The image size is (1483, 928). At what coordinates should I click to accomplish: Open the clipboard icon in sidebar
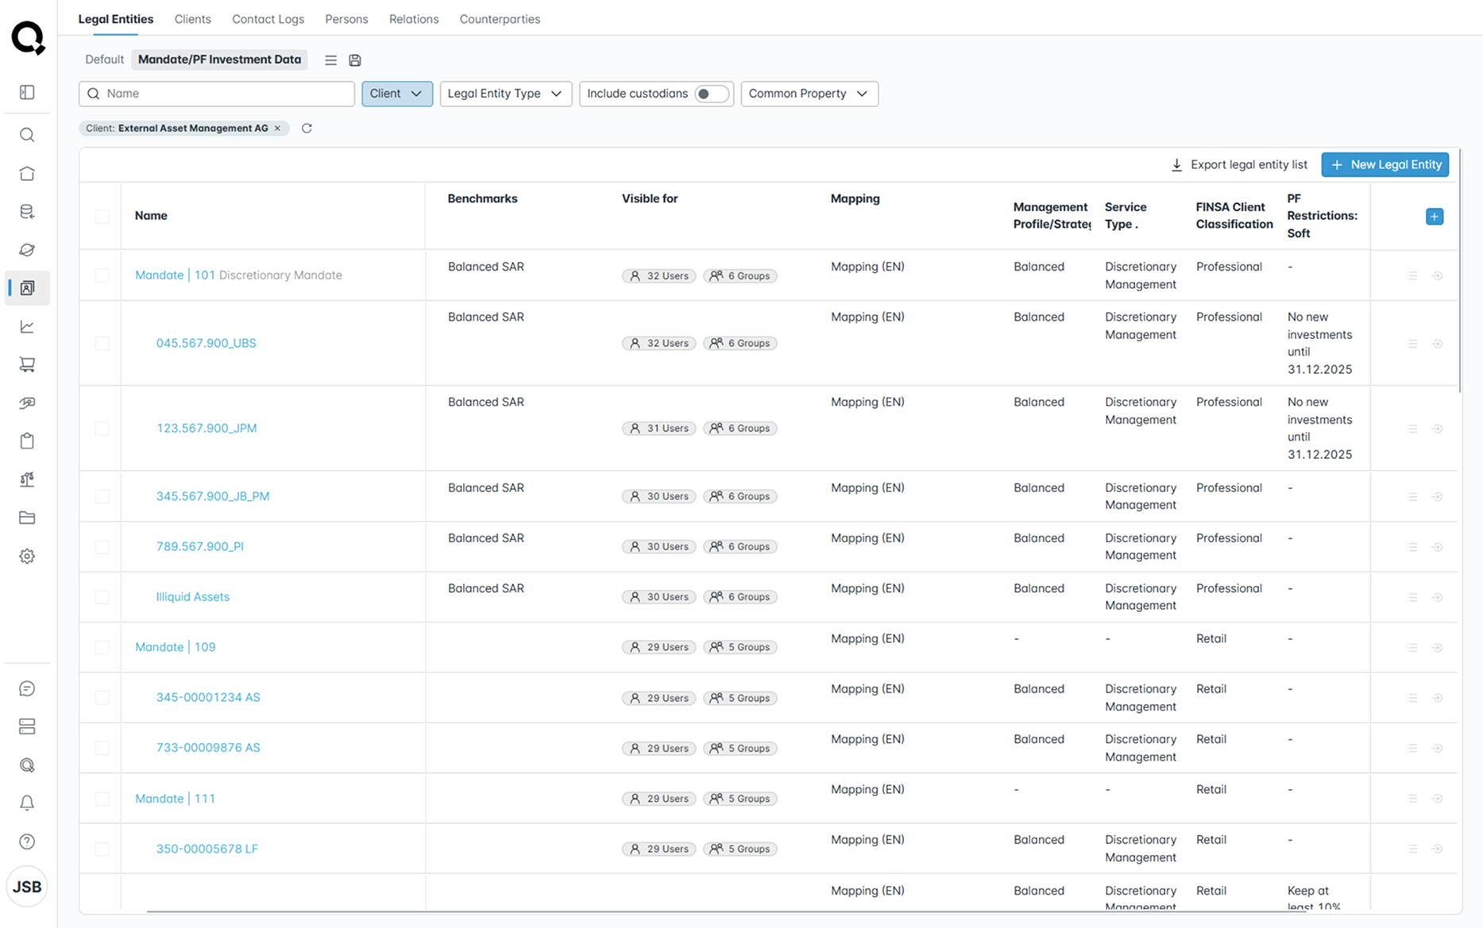[x=27, y=441]
